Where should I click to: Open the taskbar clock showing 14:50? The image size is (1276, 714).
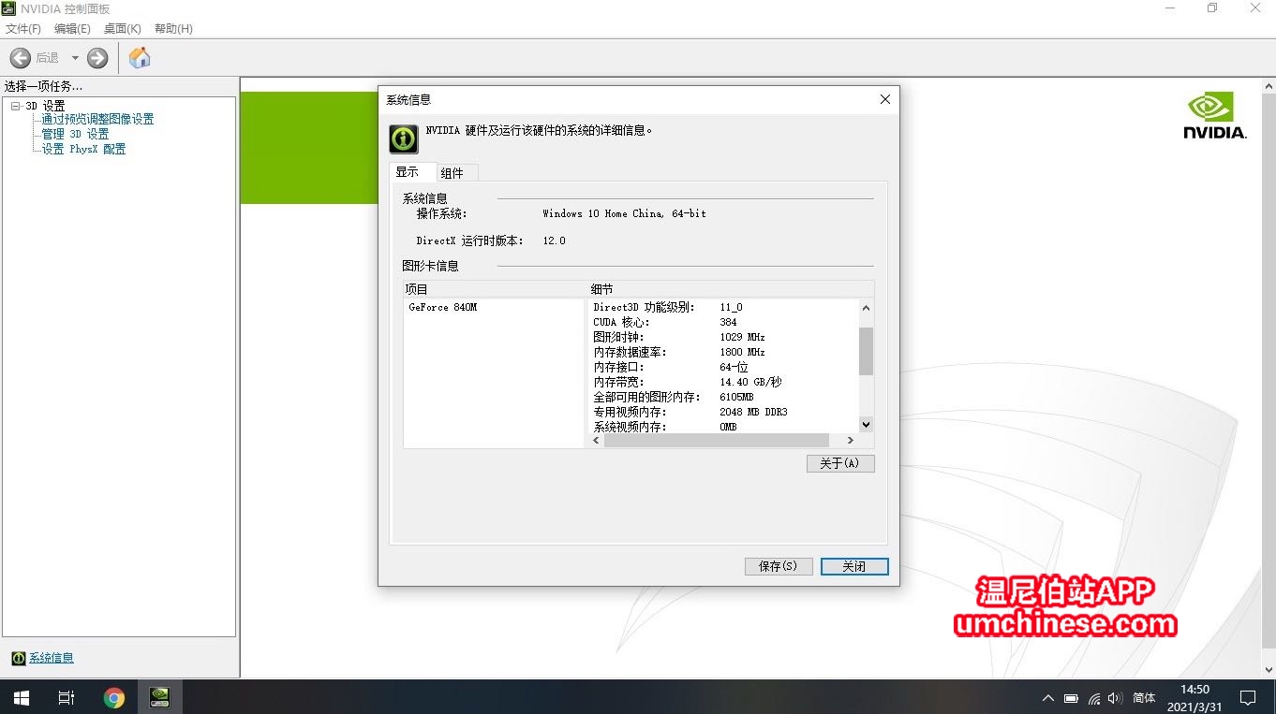[1194, 698]
